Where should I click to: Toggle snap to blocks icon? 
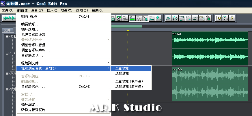[x=132, y=18]
